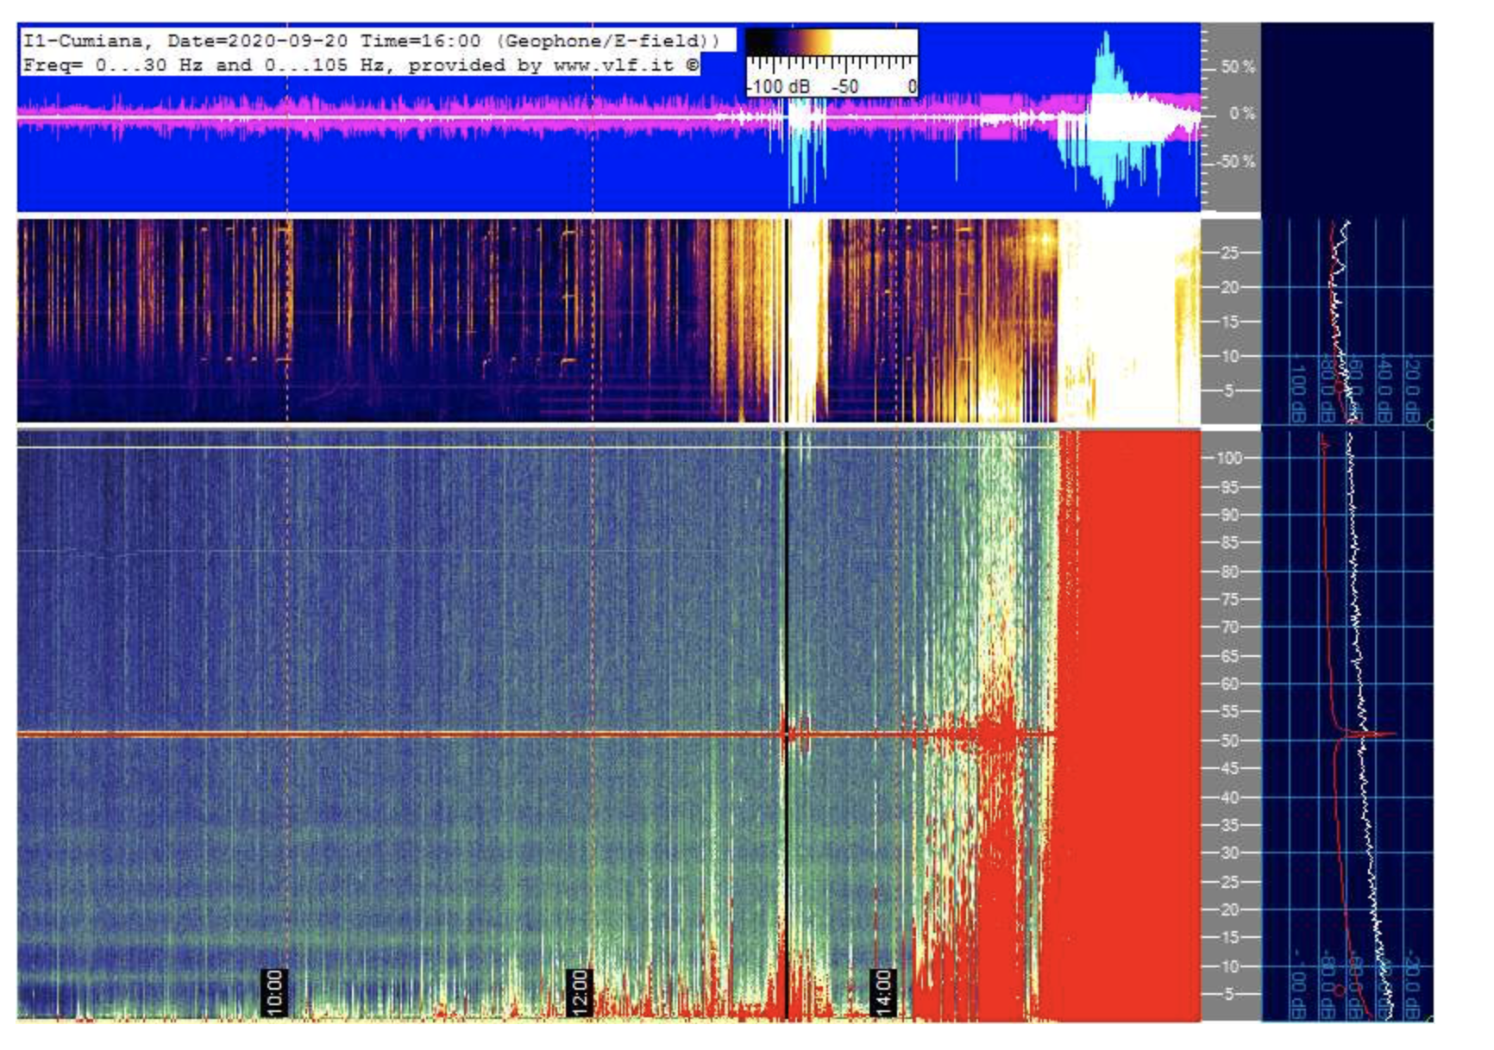Click the 70 Hz tick on the lower axis
This screenshot has height=1050, width=1494.
pos(1228,627)
